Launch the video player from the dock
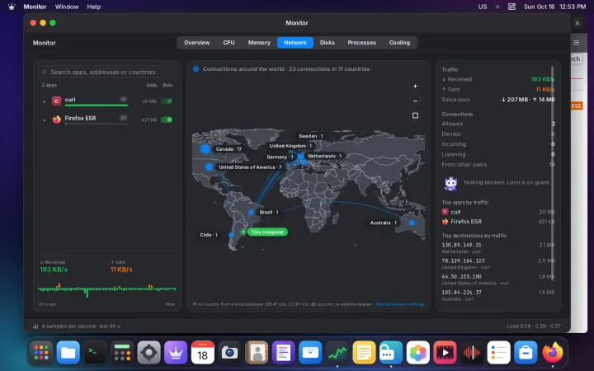594x371 pixels. (445, 353)
